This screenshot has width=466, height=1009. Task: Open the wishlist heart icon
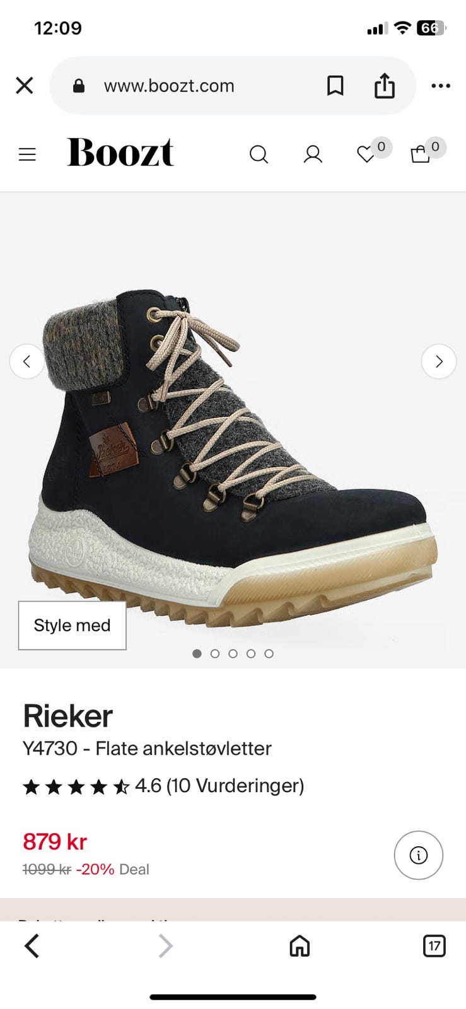[x=366, y=154]
